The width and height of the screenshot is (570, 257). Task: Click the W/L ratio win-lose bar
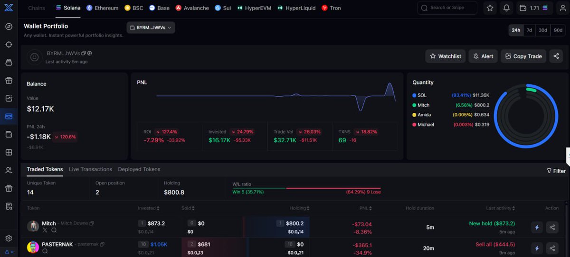pyautogui.click(x=306, y=188)
